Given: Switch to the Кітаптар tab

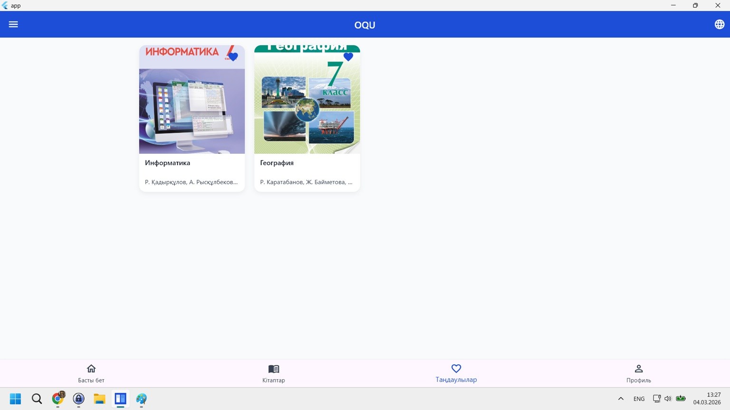Looking at the screenshot, I should tap(274, 373).
